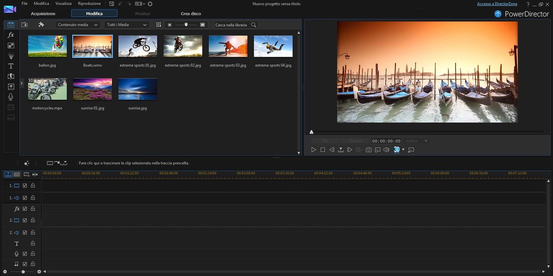This screenshot has width=553, height=276.
Task: Open the Adatta preview zoom dropdown
Action: (417, 141)
